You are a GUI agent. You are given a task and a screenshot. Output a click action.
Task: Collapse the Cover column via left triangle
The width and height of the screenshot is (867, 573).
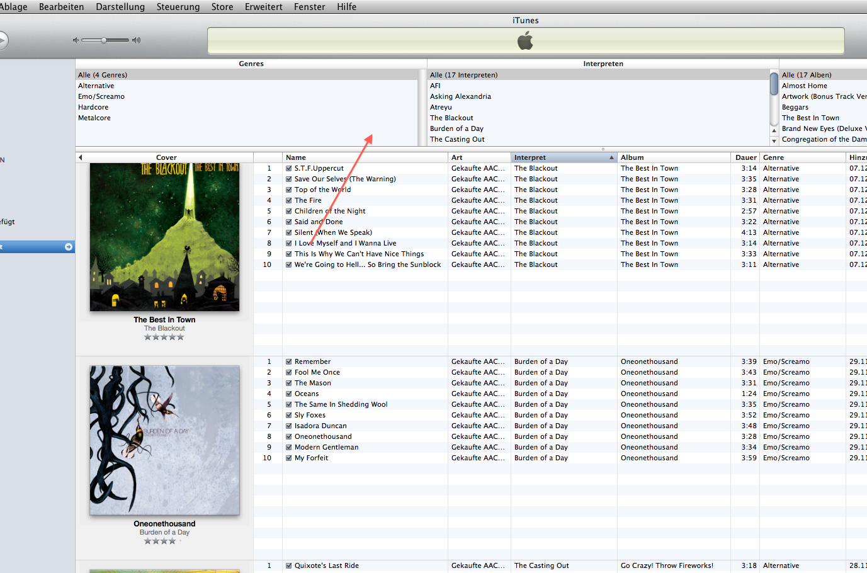tap(81, 157)
